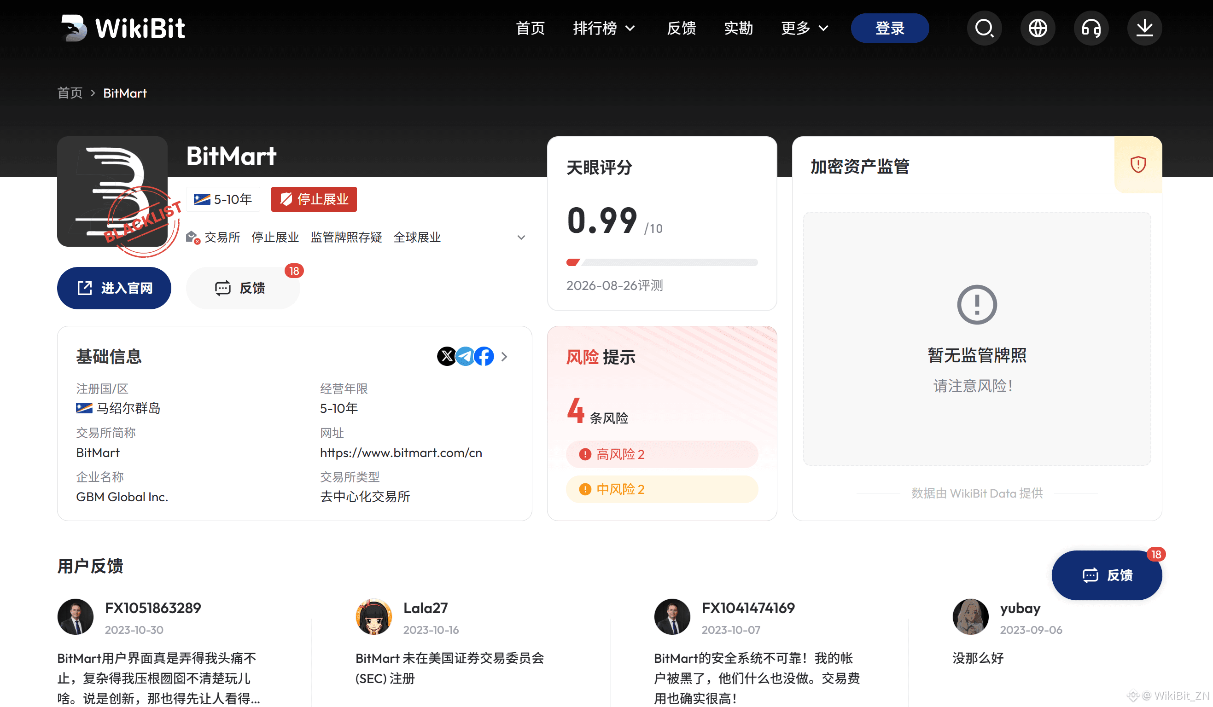
Task: Open the Telegram social icon
Action: (466, 356)
